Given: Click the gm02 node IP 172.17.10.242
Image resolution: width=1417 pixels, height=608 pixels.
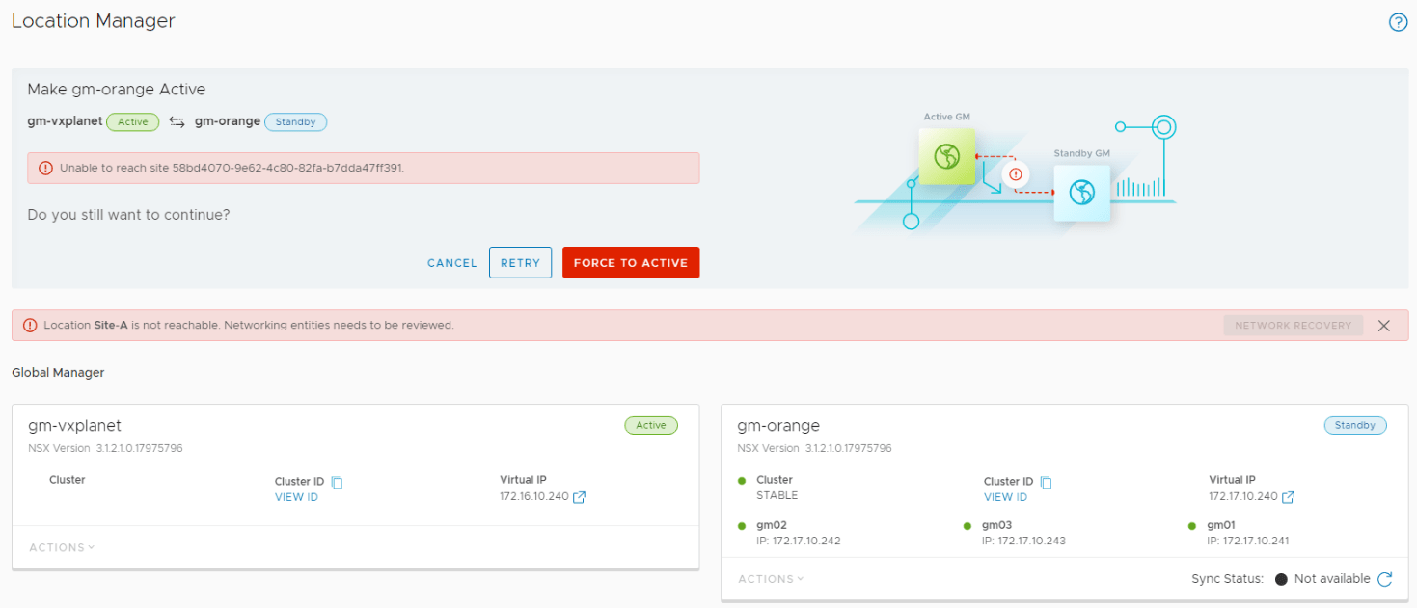Looking at the screenshot, I should point(799,542).
